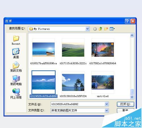Close the 打开 dialog
Screen dimensions: 142x128
[x=133, y=21]
